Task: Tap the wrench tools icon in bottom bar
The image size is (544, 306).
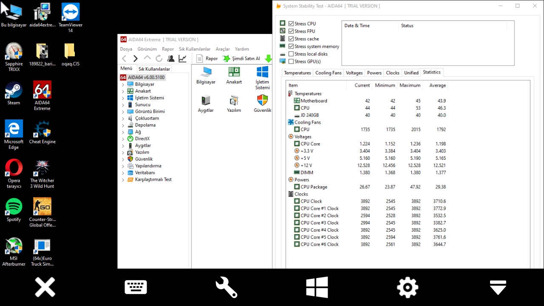Action: [x=226, y=287]
